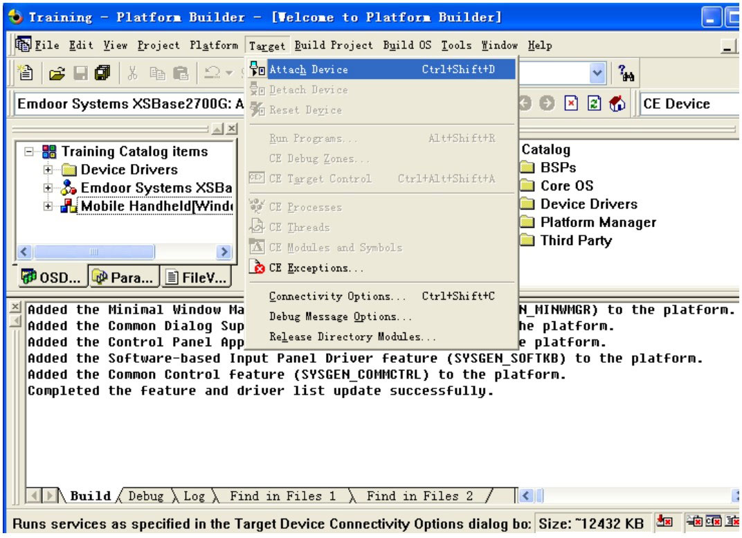Open the toolbar combo box dropdown arrow

597,71
